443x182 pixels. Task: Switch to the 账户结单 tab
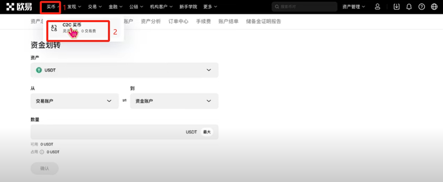coord(228,21)
